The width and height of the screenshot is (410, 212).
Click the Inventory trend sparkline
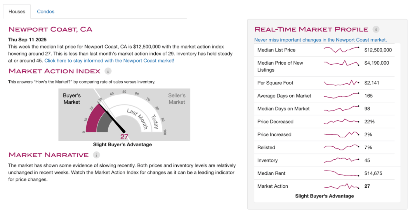tap(341, 160)
